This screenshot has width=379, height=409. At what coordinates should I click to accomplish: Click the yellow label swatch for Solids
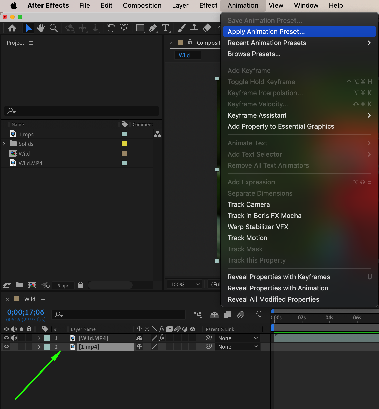point(124,144)
